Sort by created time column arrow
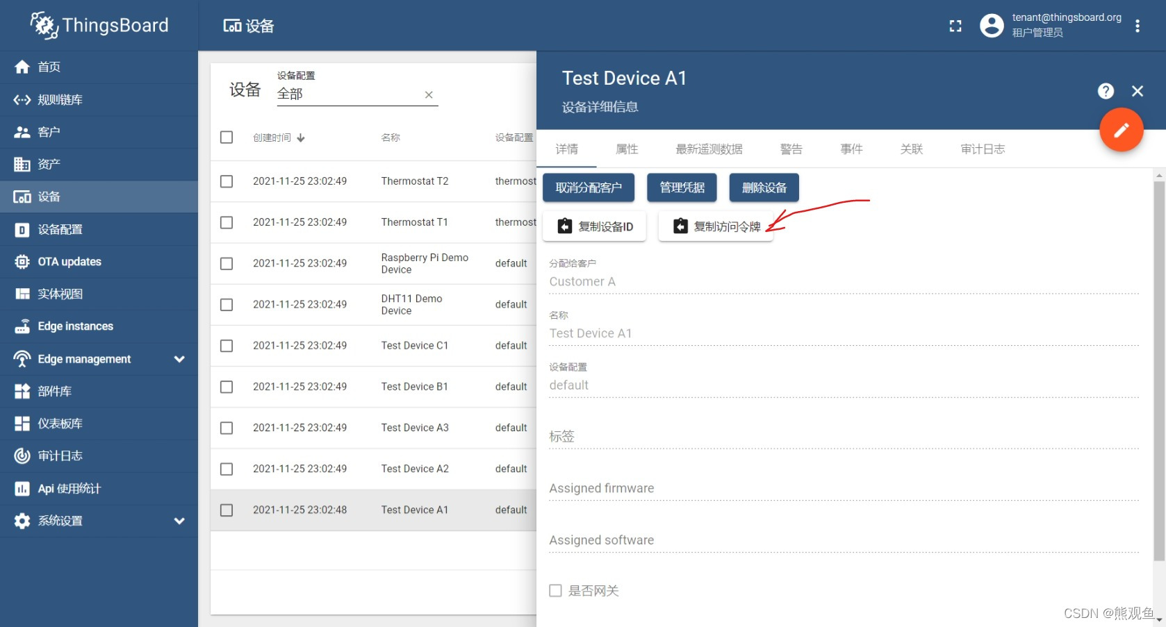1166x627 pixels. [x=301, y=138]
